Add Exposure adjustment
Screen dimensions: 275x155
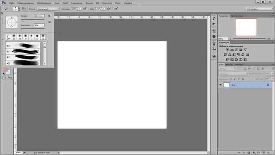tap(241, 50)
